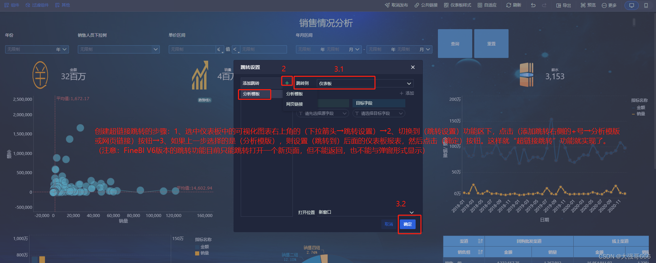Toggle the 自适应 layout option

487,5
